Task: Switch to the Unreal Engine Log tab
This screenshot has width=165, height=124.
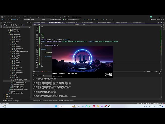Action: [x=37, y=101]
